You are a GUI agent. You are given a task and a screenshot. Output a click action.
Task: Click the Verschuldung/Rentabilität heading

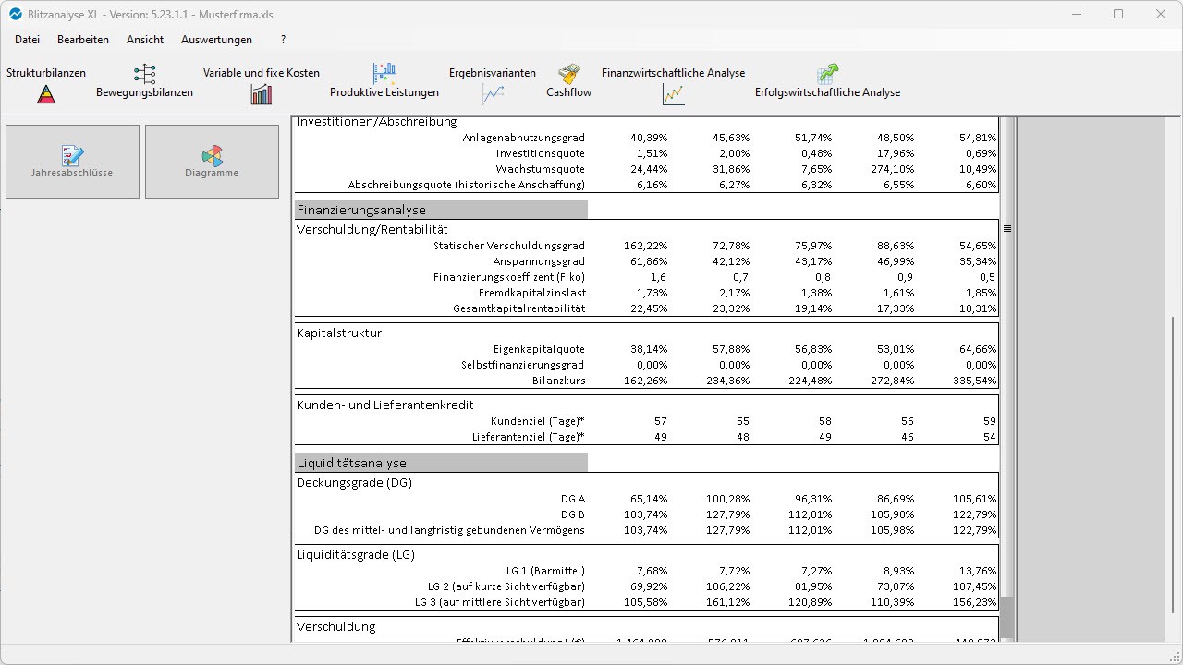pyautogui.click(x=372, y=229)
